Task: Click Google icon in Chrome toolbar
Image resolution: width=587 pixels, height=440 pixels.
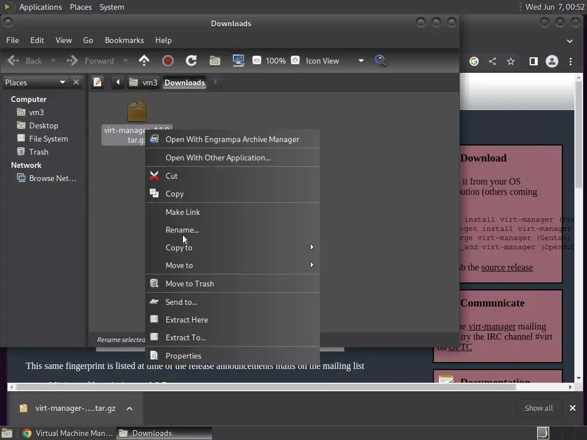Action: point(474,61)
